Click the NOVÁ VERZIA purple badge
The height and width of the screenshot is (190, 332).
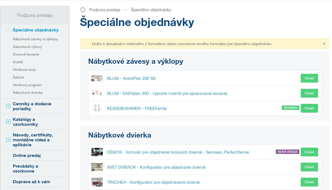point(287,152)
